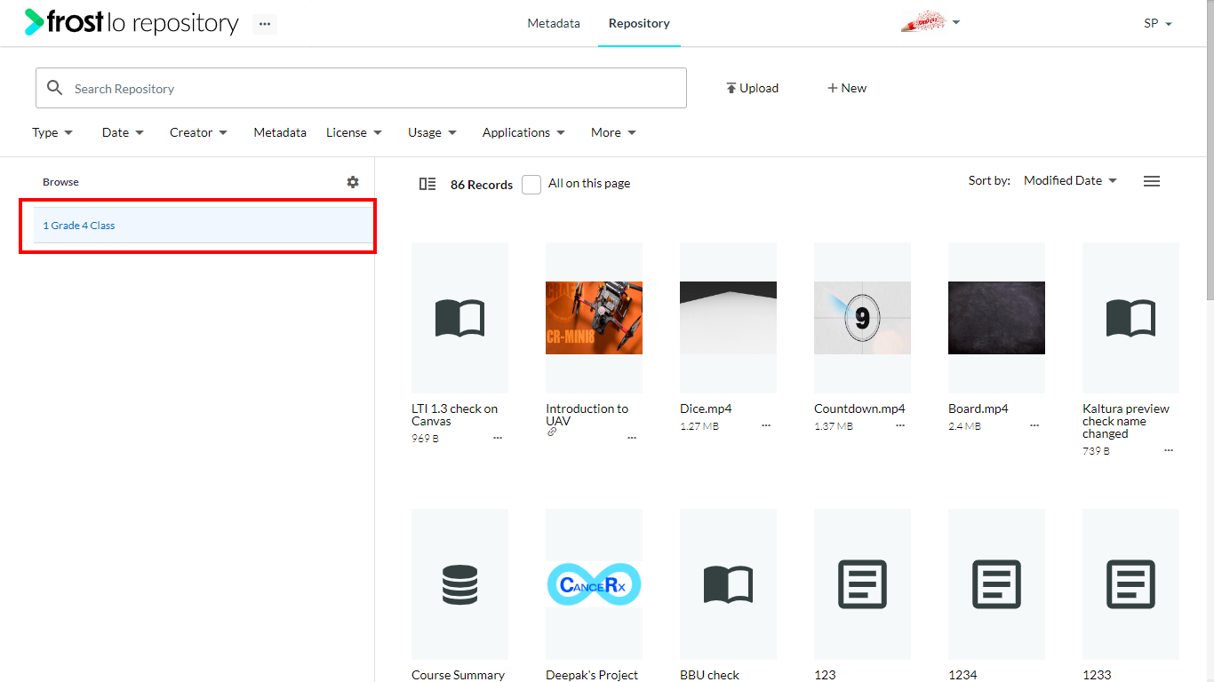The height and width of the screenshot is (682, 1214).
Task: Switch to list view with hamburger icon
Action: [1152, 181]
